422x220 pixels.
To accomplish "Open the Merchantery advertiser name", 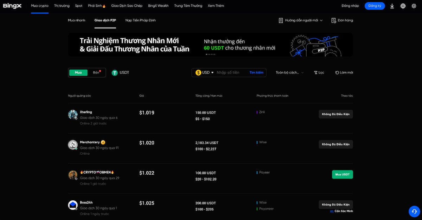I will click(x=90, y=142).
